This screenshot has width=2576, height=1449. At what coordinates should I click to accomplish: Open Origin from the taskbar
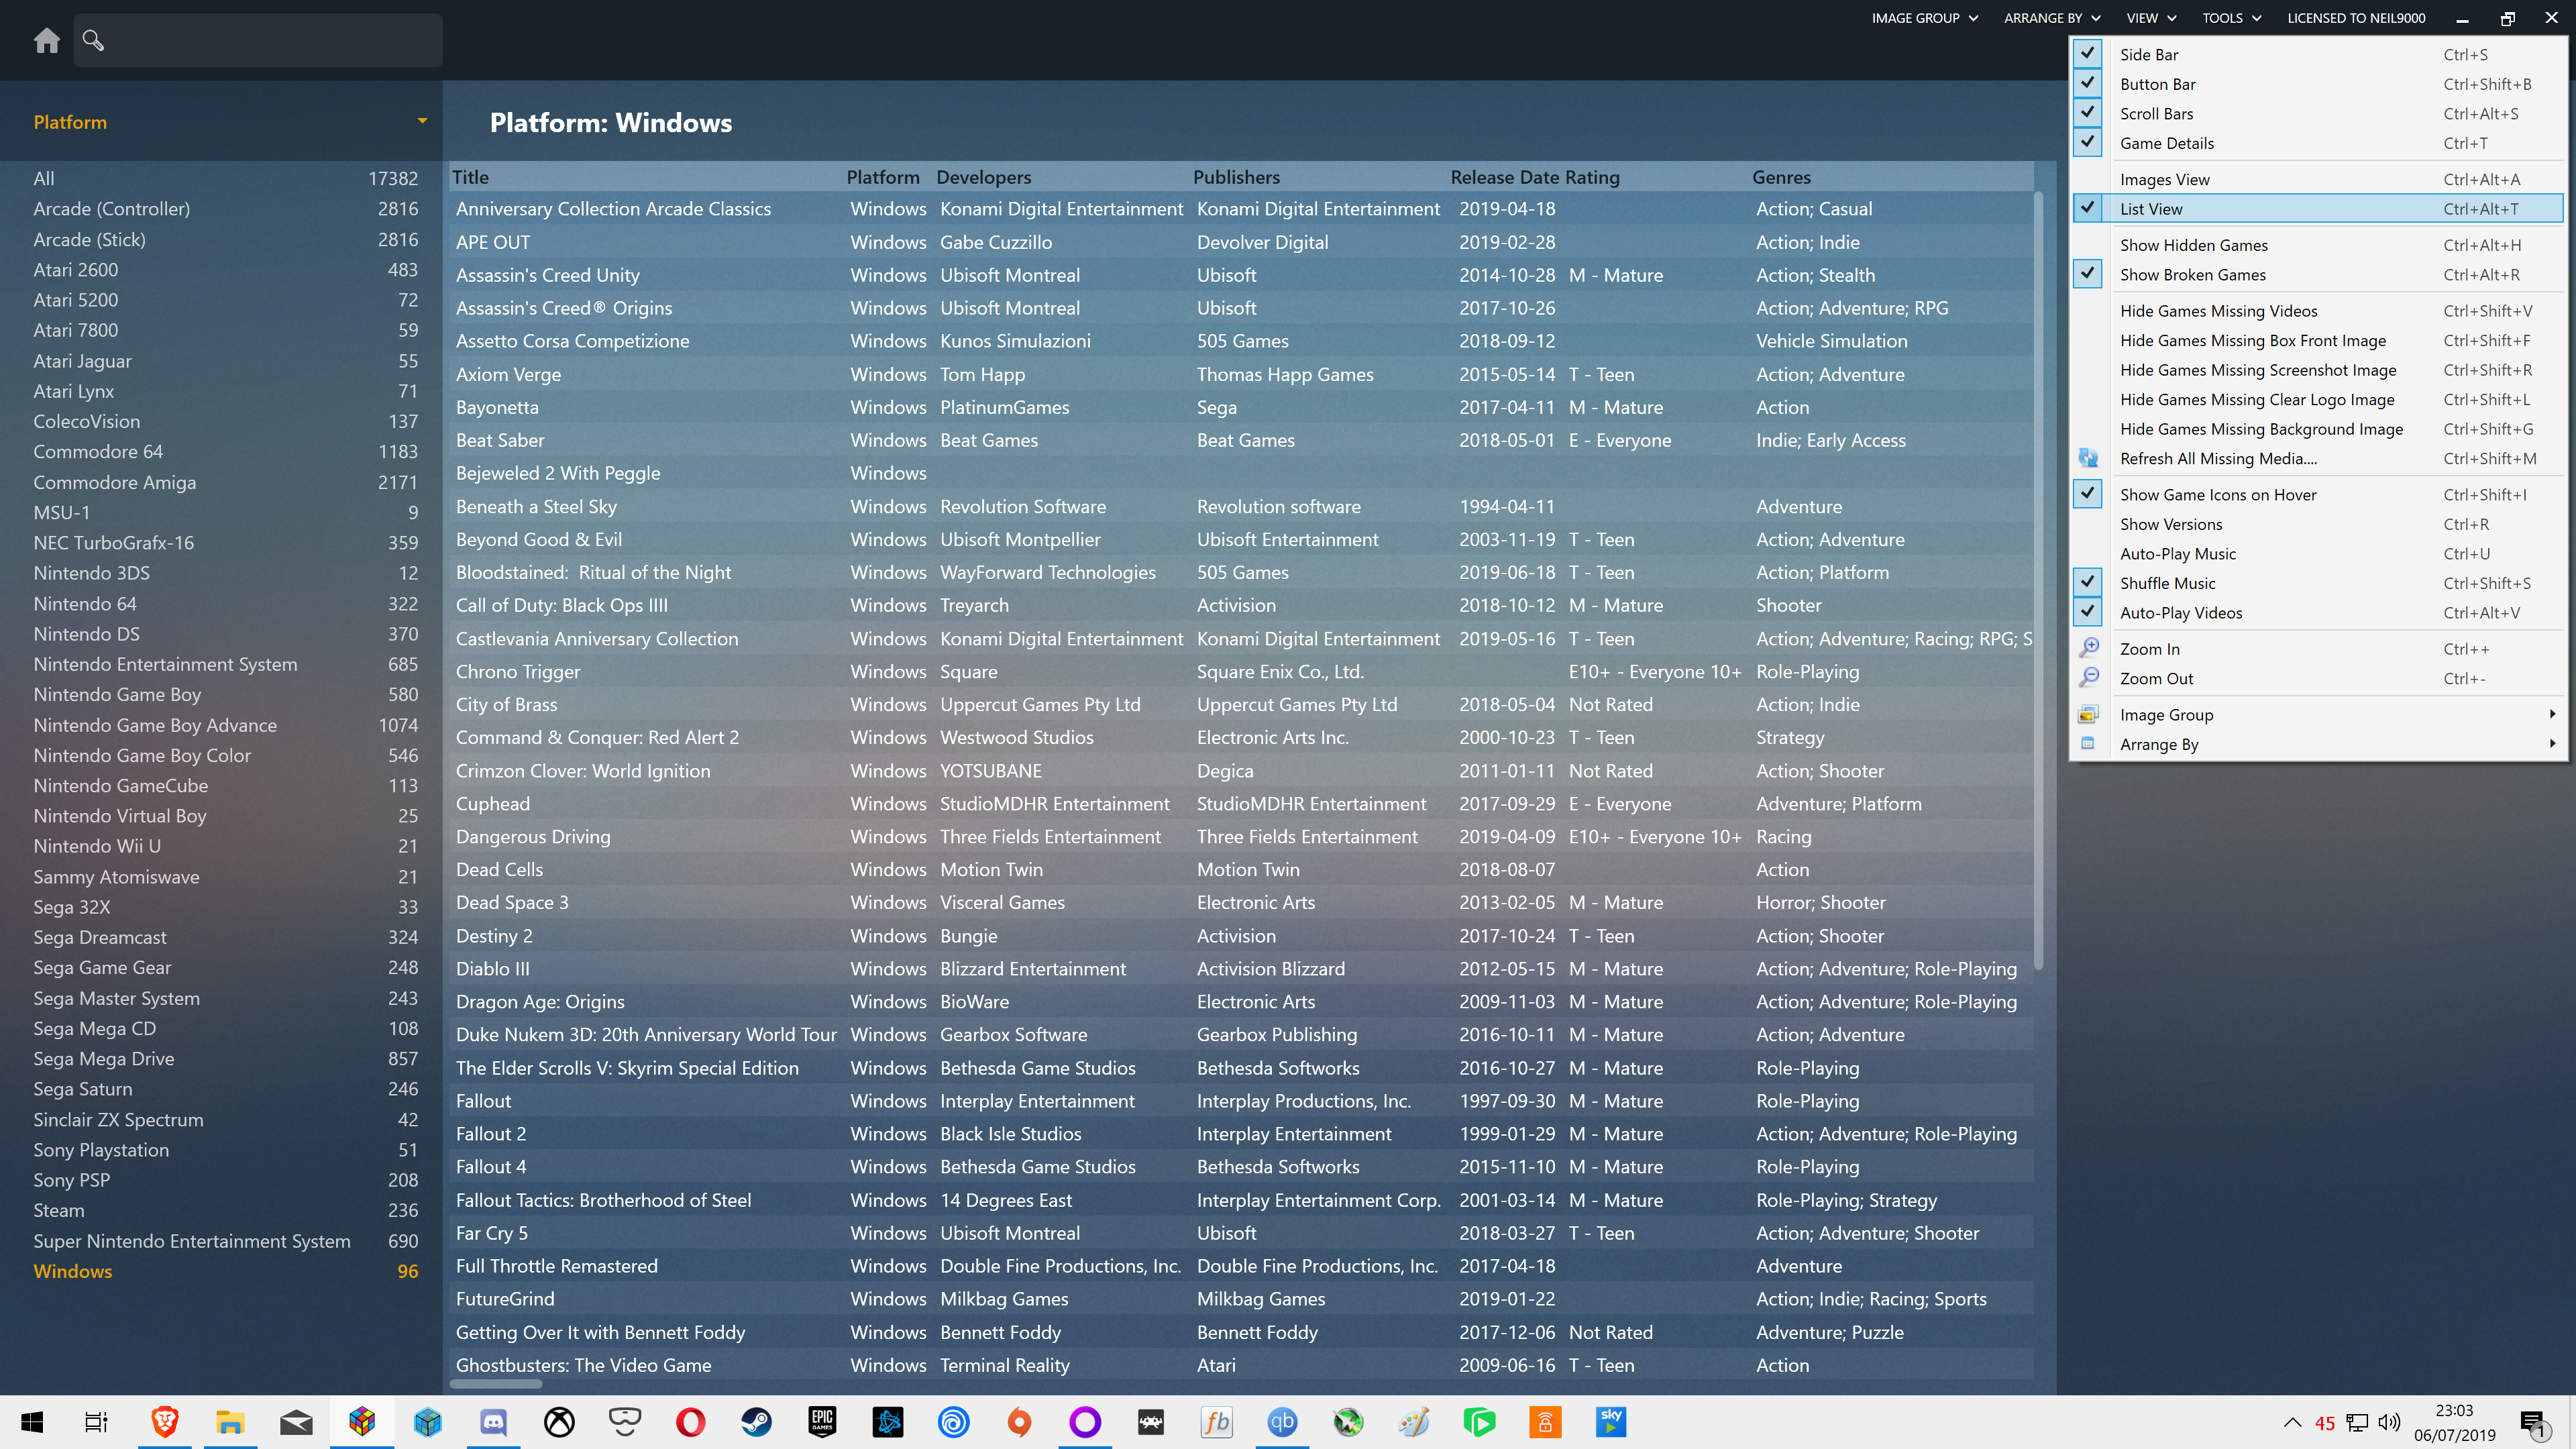pyautogui.click(x=1019, y=1422)
